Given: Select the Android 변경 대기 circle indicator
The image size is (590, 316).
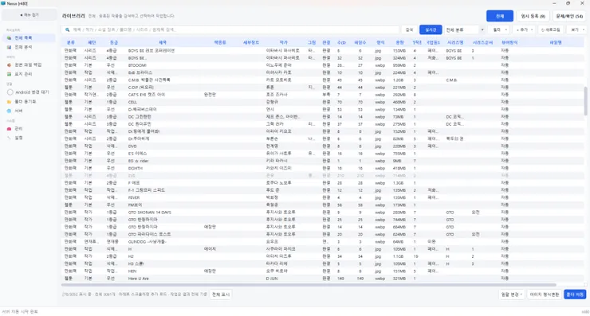Looking at the screenshot, I should click(x=10, y=92).
